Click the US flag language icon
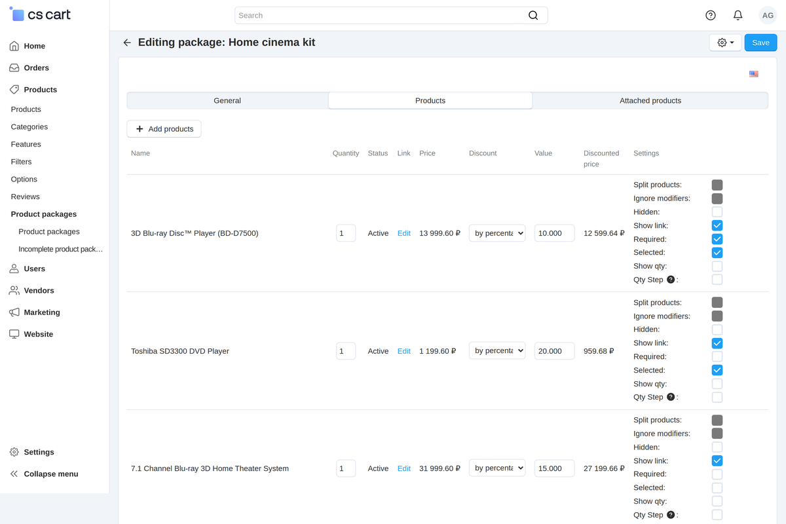This screenshot has height=524, width=786. click(x=754, y=74)
